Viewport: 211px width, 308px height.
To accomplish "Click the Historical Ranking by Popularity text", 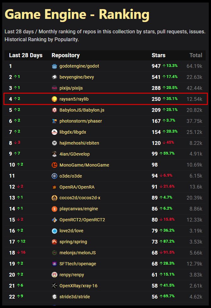I will coord(42,40).
